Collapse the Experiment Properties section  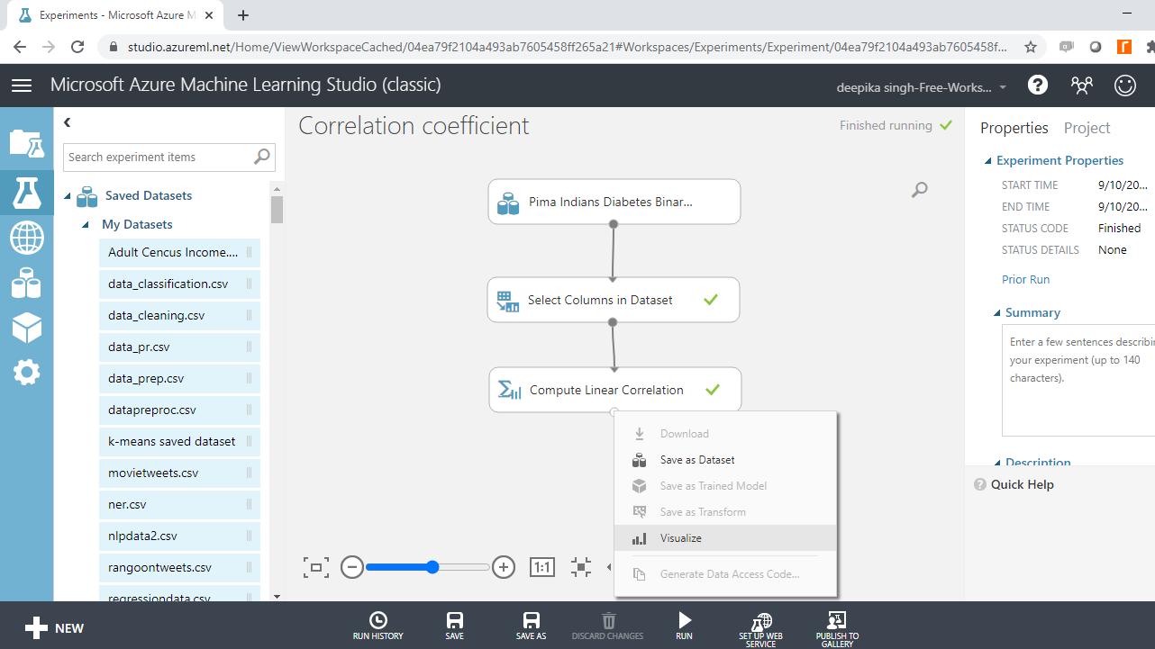988,161
